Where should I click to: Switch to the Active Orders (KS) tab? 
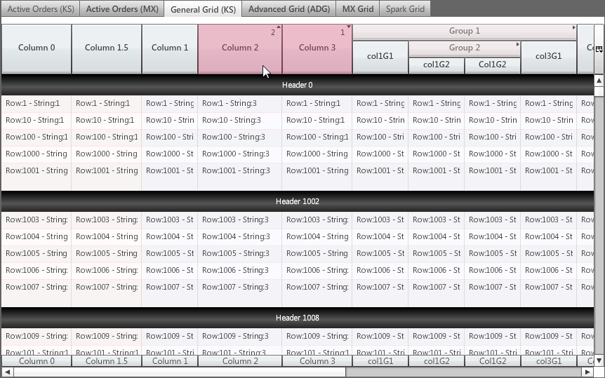[x=40, y=9]
